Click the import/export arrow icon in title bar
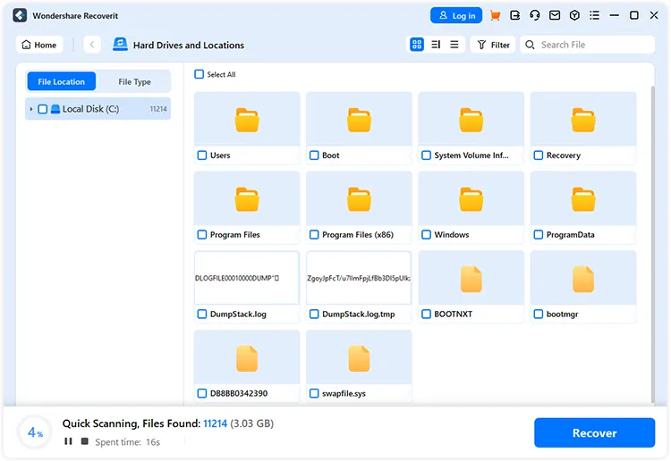671x461 pixels. pyautogui.click(x=514, y=15)
